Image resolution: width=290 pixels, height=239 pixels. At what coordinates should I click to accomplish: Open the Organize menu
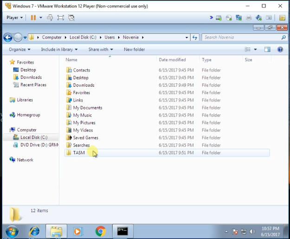click(19, 50)
